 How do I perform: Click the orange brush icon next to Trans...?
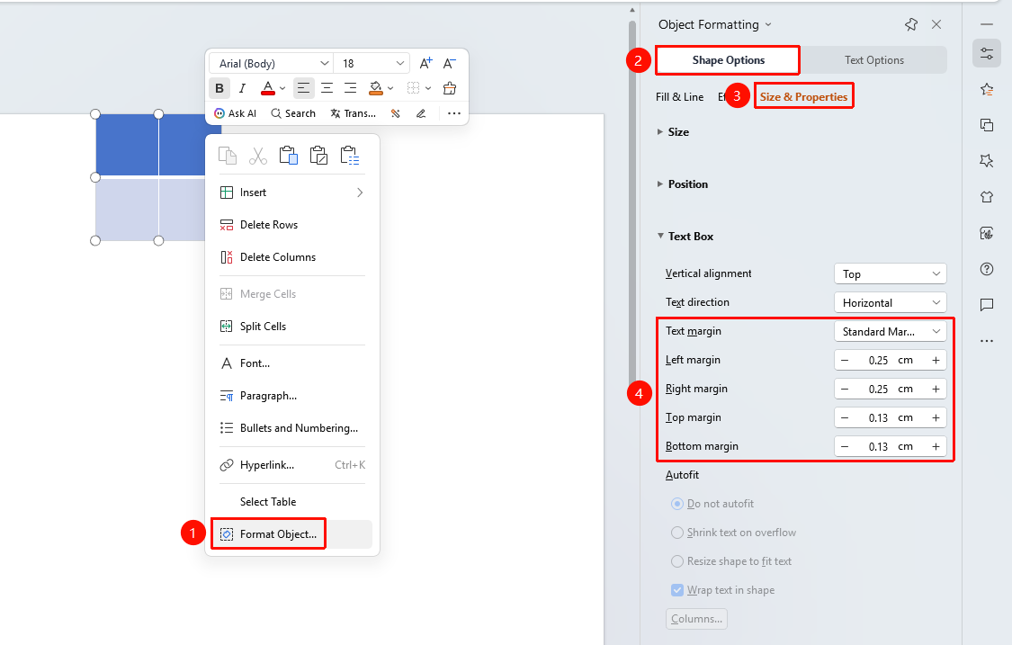coord(396,113)
